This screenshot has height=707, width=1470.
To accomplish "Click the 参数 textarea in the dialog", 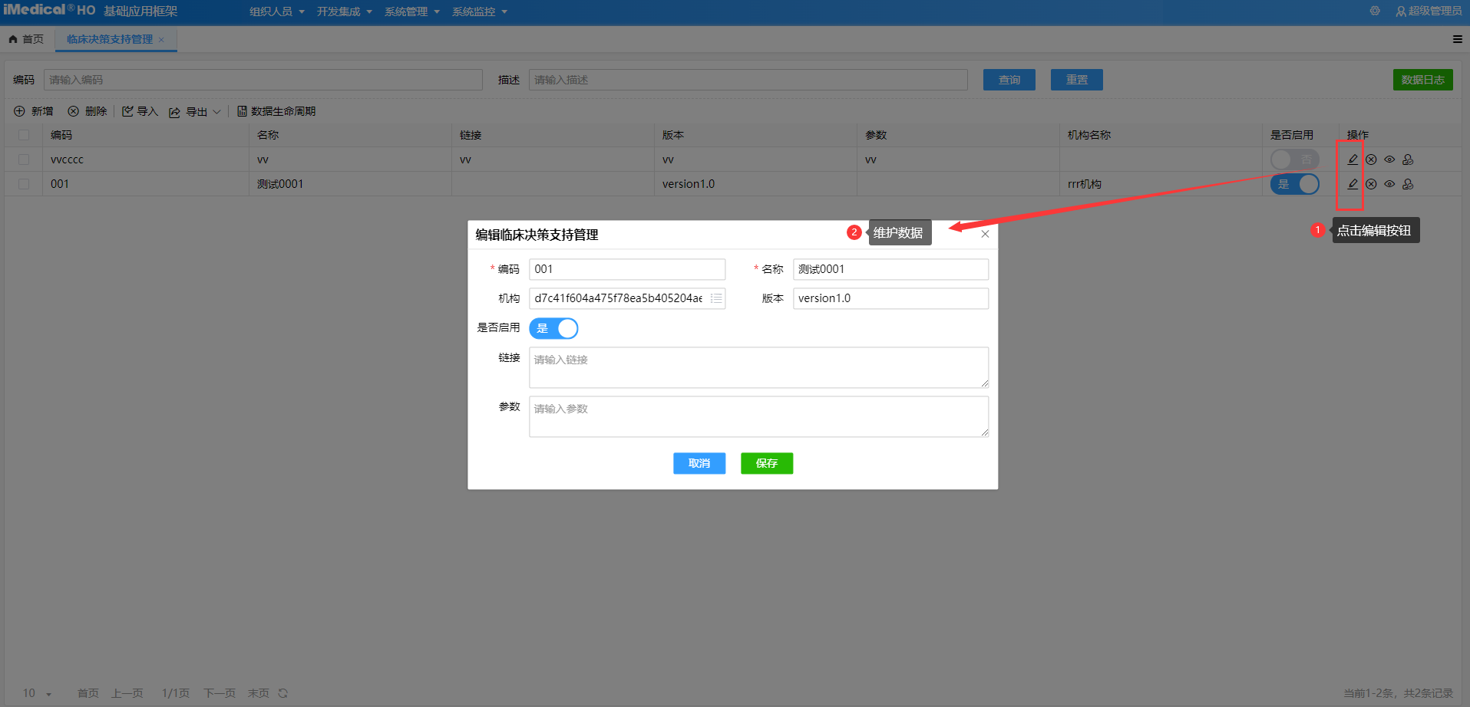I will [x=758, y=416].
